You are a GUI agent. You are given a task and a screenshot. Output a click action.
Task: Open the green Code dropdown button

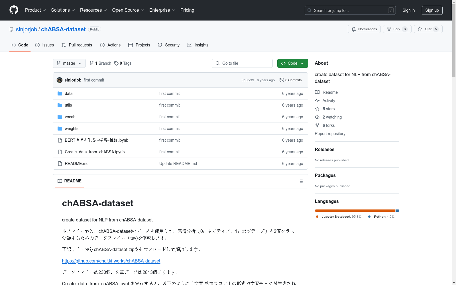[292, 63]
